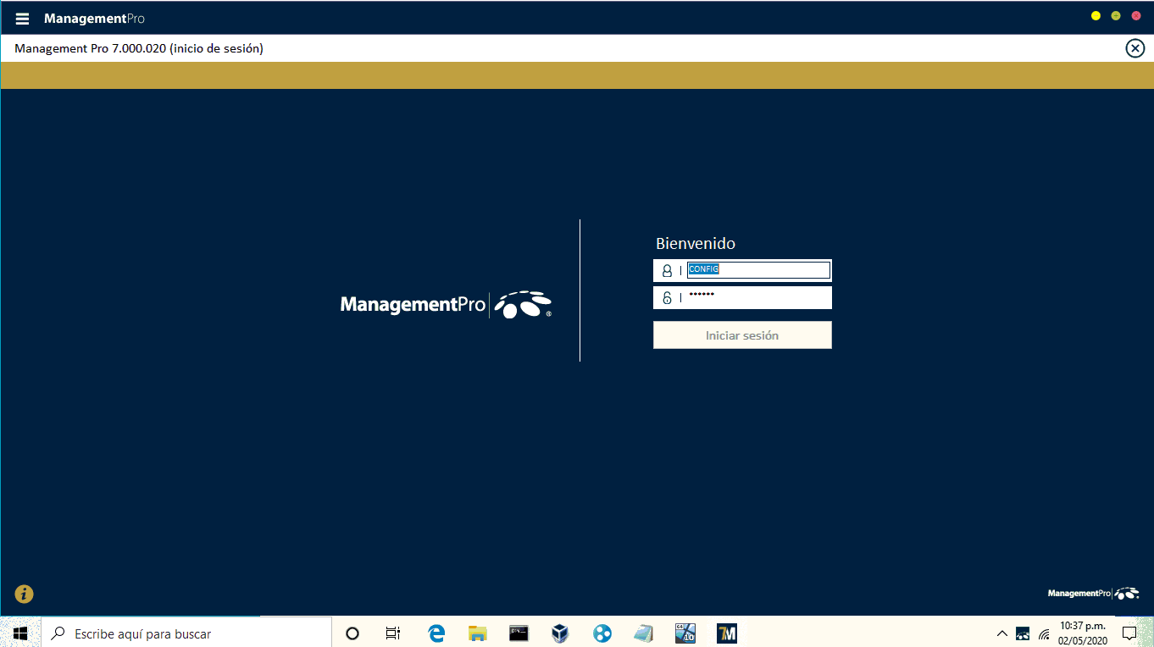The height and width of the screenshot is (647, 1154).
Task: Open the hamburger menu in the title bar
Action: [x=23, y=19]
